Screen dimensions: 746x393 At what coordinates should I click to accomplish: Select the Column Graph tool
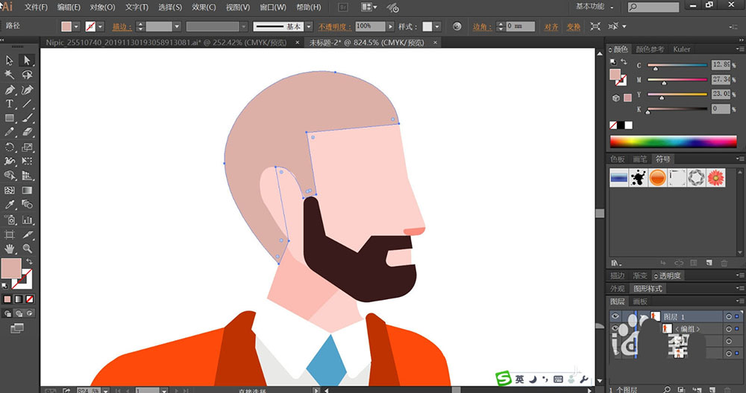click(27, 220)
